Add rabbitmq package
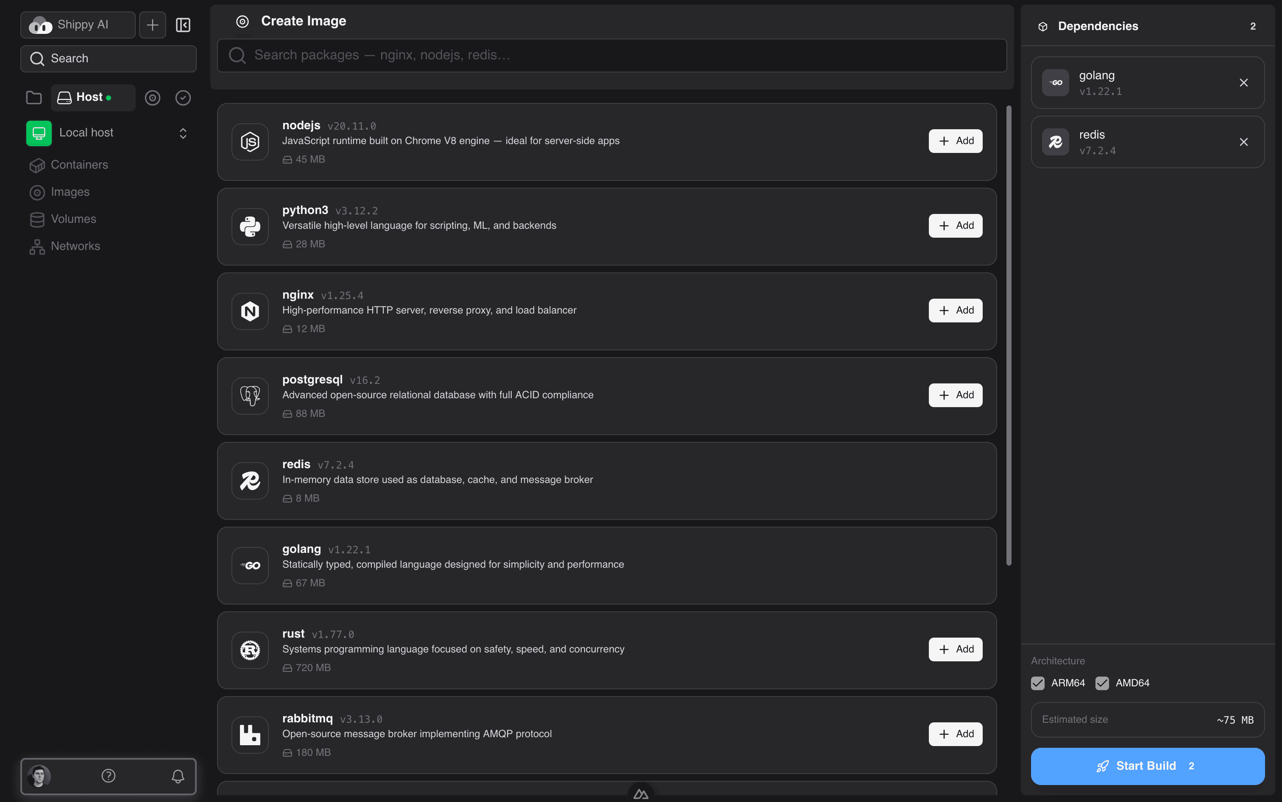 (955, 734)
